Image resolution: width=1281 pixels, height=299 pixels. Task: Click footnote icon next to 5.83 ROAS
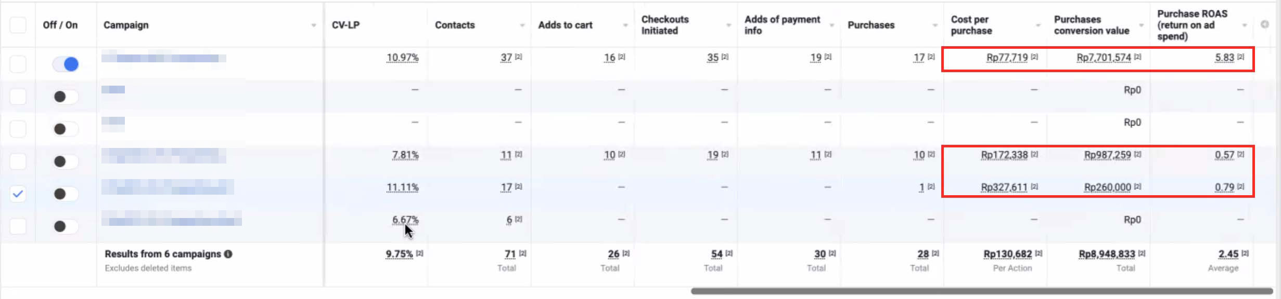pyautogui.click(x=1241, y=57)
